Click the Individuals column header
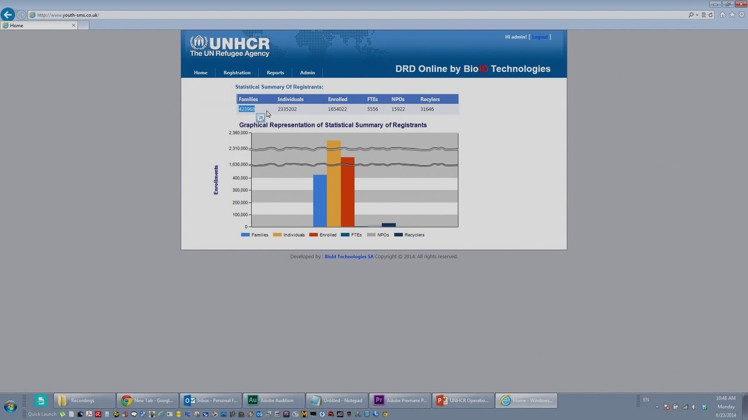748x420 pixels. 290,99
